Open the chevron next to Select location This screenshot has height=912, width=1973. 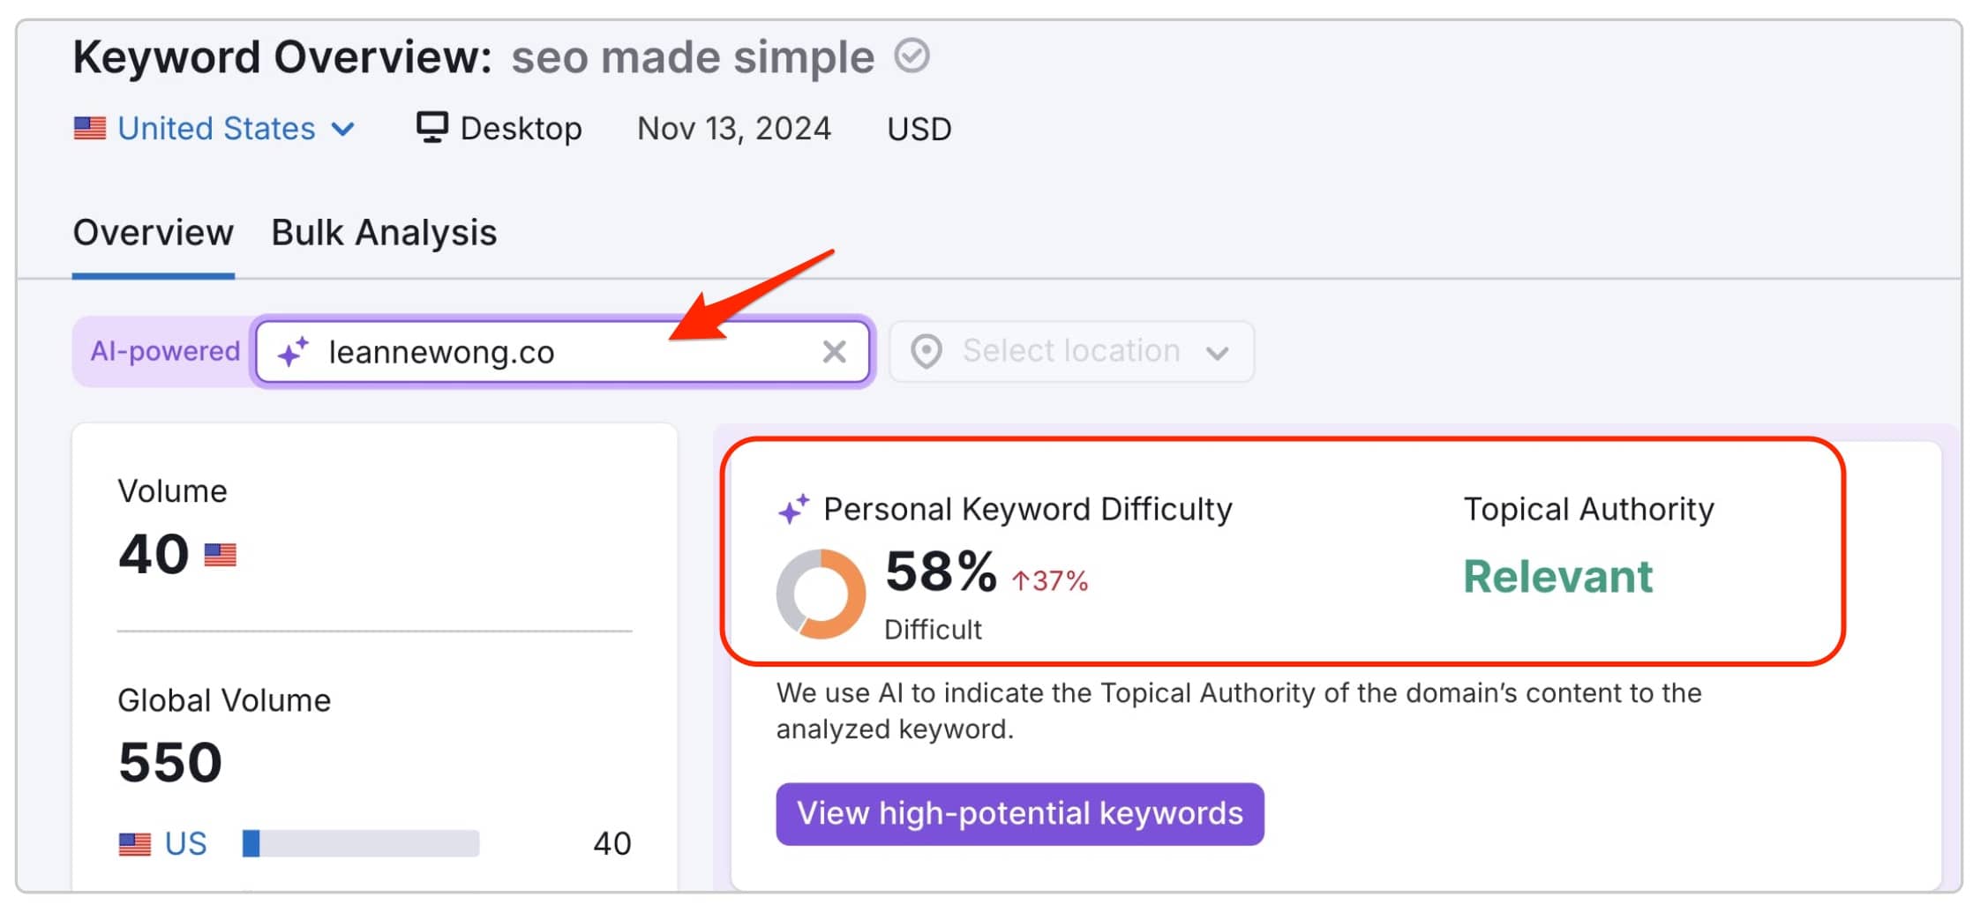[1218, 352]
